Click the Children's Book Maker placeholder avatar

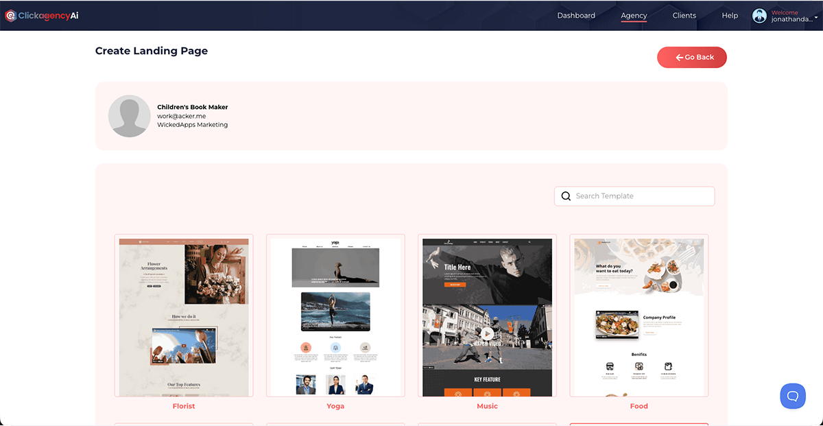(129, 116)
